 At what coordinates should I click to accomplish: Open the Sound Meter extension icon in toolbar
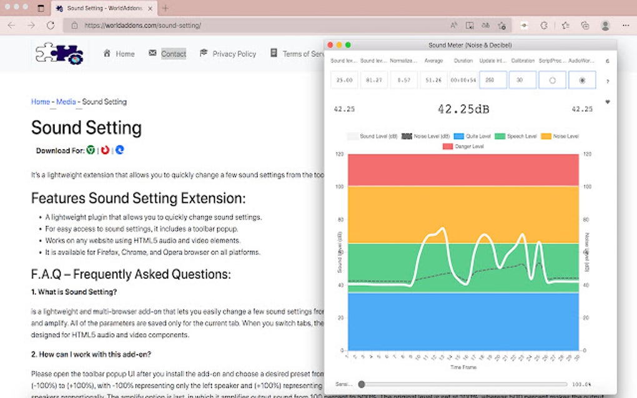click(525, 26)
